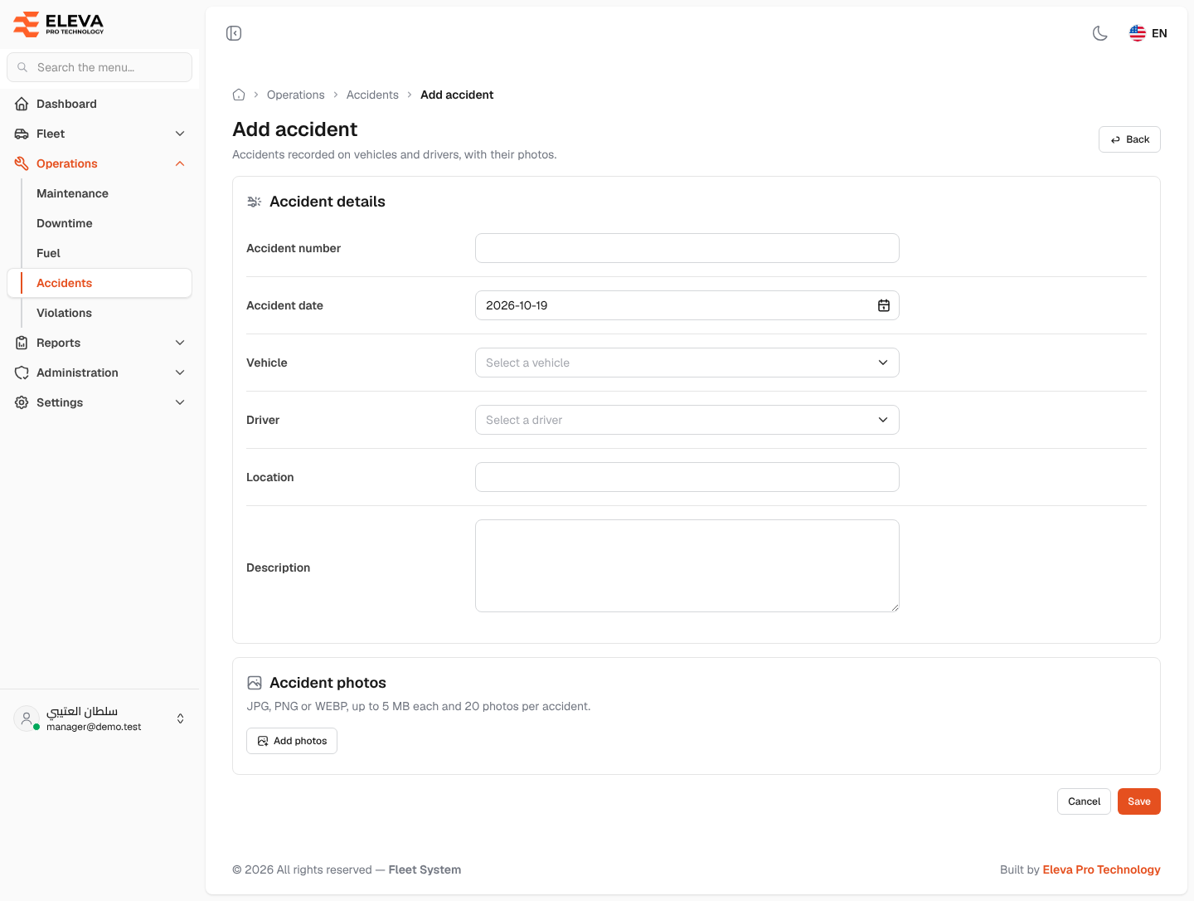Click the Administration shield icon
1194x901 pixels.
click(x=22, y=373)
